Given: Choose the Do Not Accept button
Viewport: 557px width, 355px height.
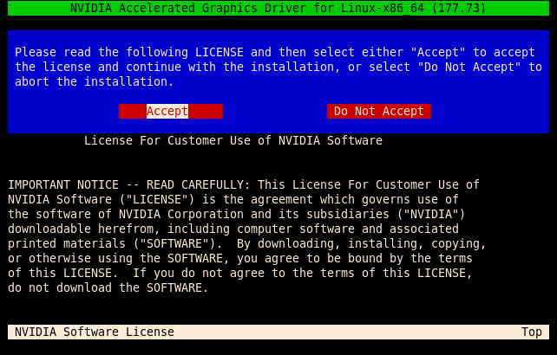Looking at the screenshot, I should (x=379, y=112).
